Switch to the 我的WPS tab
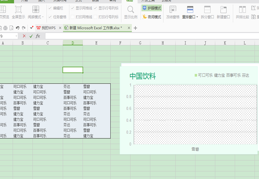The width and height of the screenshot is (259, 179). coord(48,28)
